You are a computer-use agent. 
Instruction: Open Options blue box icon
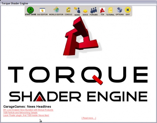click(x=120, y=10)
